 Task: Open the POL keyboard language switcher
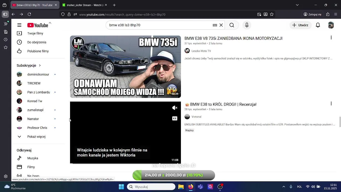click(299, 187)
